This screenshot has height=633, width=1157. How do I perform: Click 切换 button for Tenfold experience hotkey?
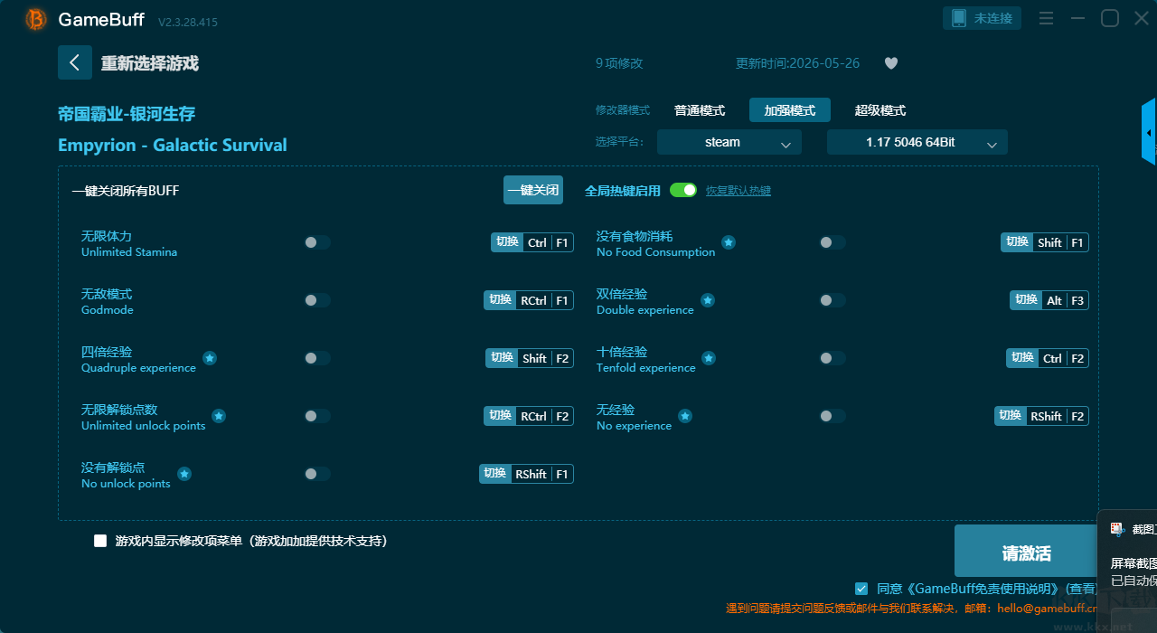click(x=1023, y=358)
